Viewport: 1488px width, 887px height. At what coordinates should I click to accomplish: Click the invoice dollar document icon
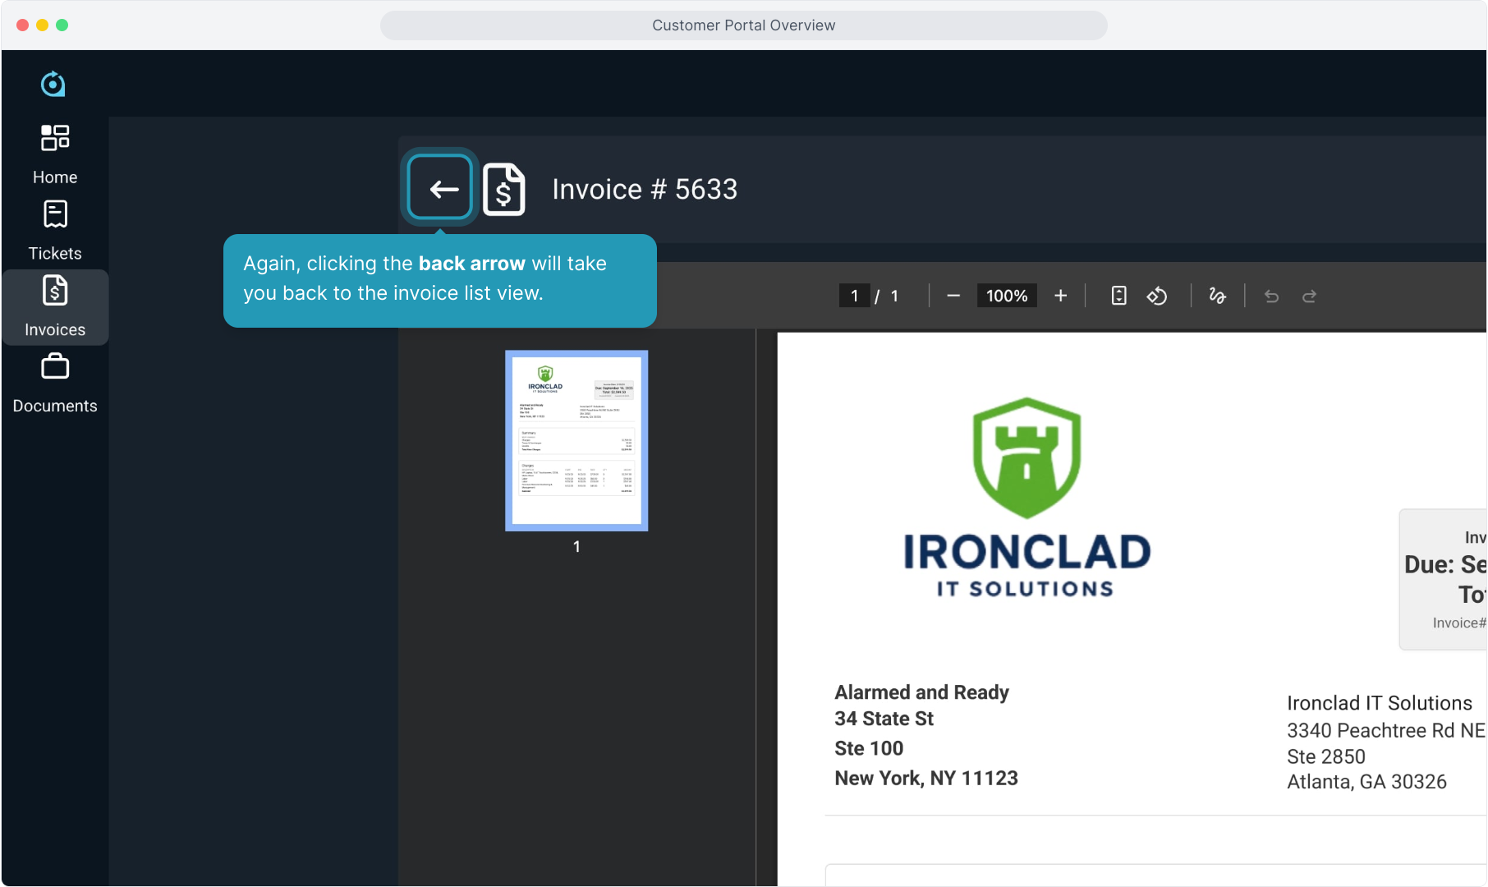pos(503,190)
